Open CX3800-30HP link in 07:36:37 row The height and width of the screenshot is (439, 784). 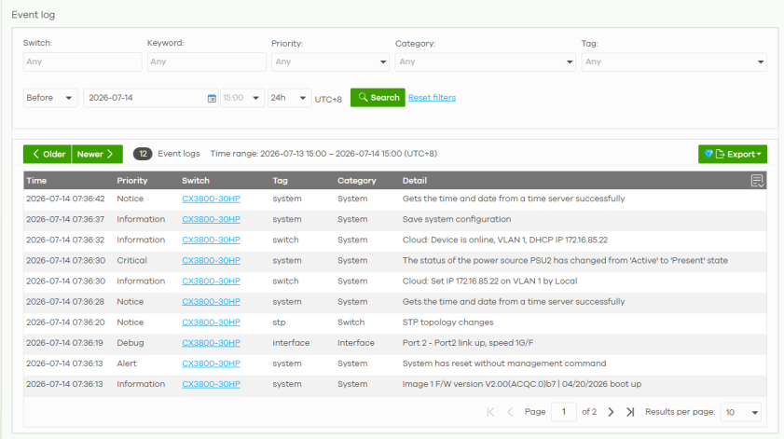point(211,219)
